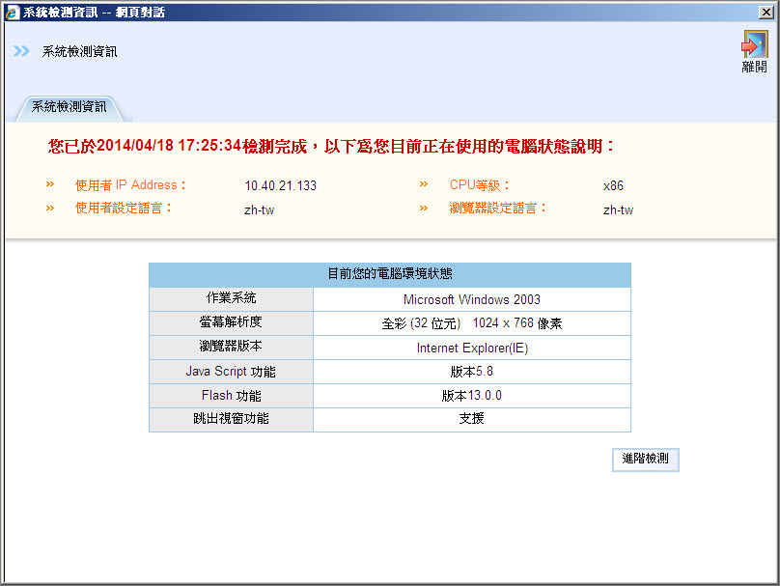Select the 系統檢測資訊 tab

69,107
